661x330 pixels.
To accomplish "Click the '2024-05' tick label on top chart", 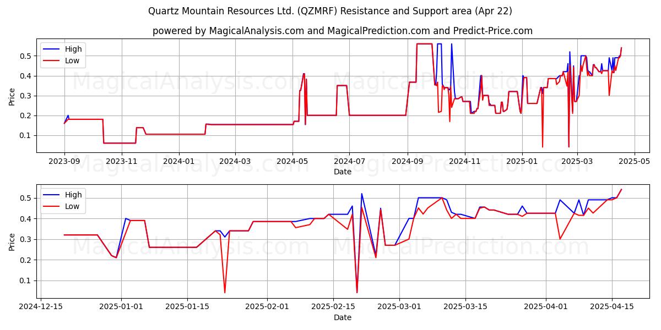I will point(292,162).
